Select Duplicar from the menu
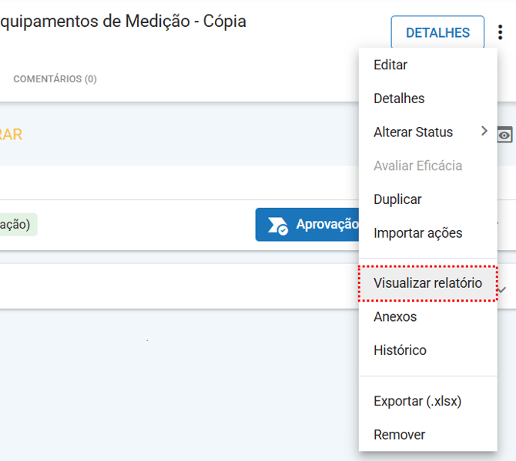This screenshot has width=516, height=461. 397,199
